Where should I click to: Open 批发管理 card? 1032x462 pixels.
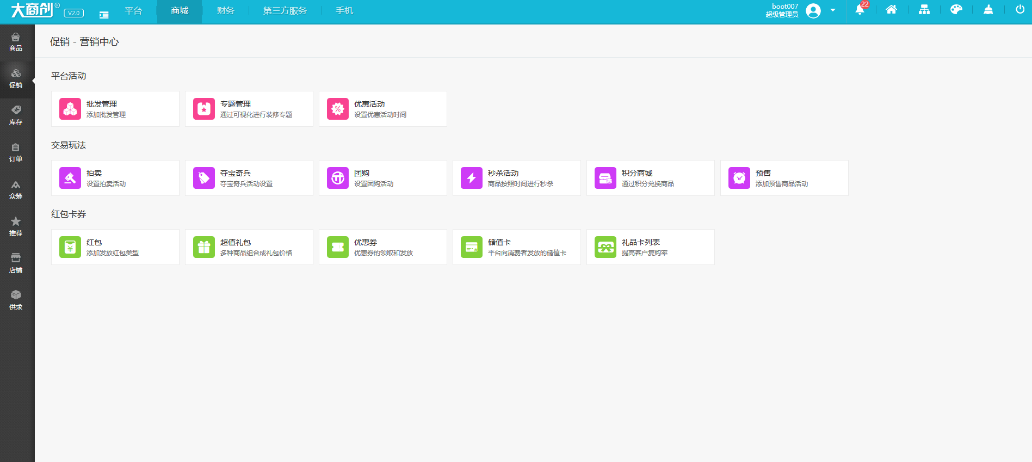point(115,109)
